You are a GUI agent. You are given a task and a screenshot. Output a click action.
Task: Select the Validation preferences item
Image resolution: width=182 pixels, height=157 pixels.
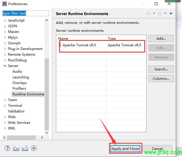(x=16, y=111)
